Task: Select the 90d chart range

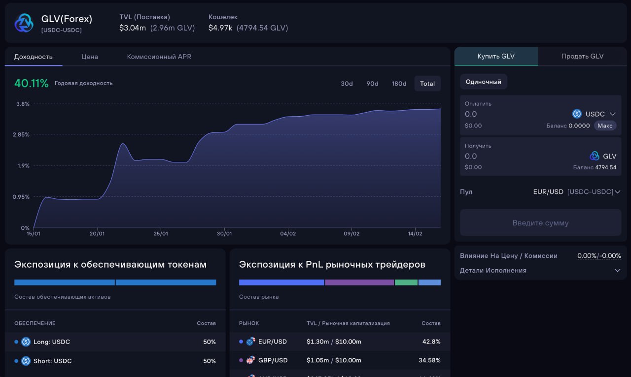Action: 372,84
